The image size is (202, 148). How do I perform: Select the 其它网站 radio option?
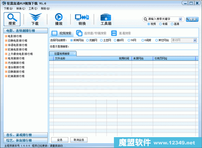(x=156, y=40)
